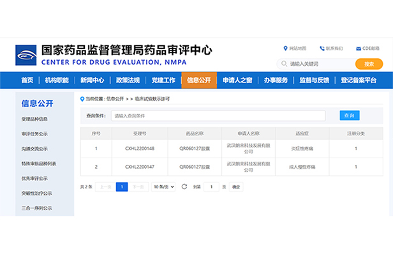Select page 1 pagination button

pyautogui.click(x=122, y=187)
